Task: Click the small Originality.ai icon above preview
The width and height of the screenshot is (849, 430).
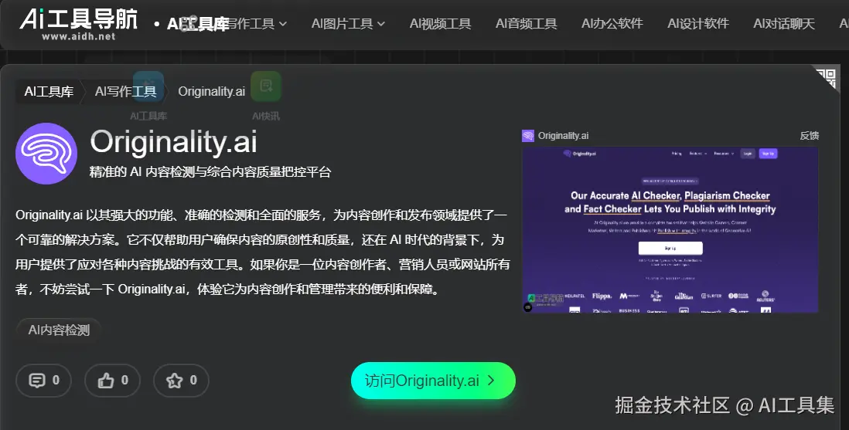Action: 528,136
